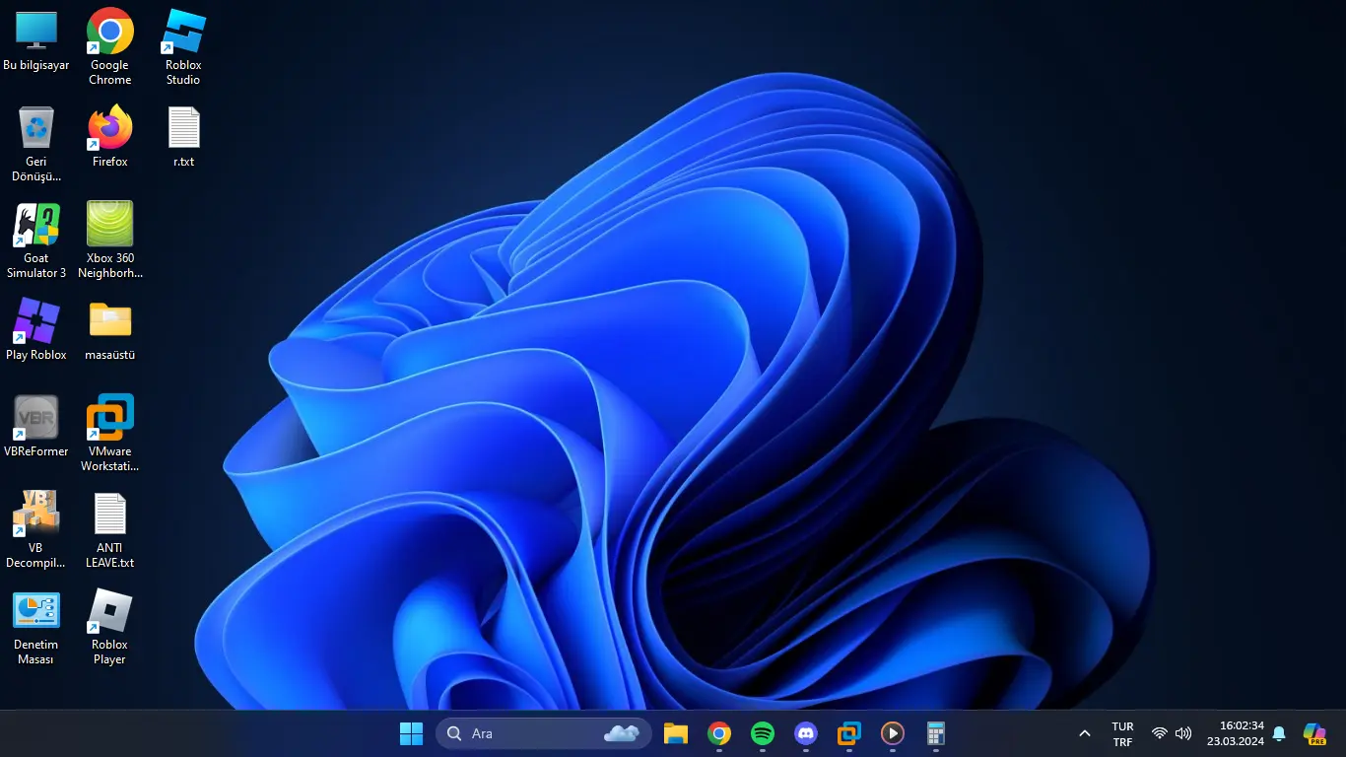Click the weather cloud icon in search box
Screen dimensions: 1346x757
[x=623, y=733]
